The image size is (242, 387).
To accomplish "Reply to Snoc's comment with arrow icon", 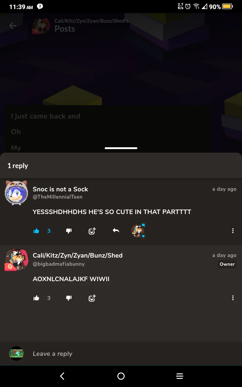I will [116, 231].
